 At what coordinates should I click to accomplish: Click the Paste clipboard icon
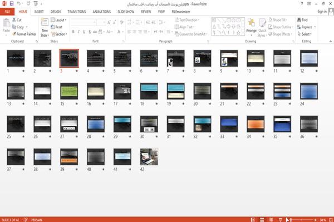click(6, 23)
